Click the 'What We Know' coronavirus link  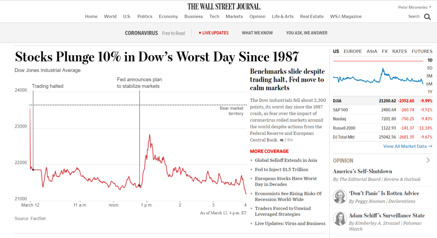pyautogui.click(x=257, y=33)
